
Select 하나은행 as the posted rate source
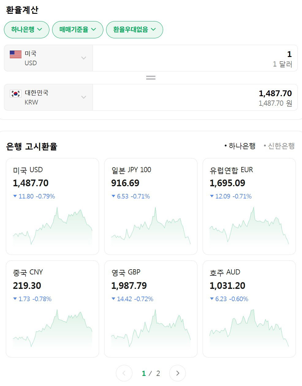pyautogui.click(x=240, y=146)
